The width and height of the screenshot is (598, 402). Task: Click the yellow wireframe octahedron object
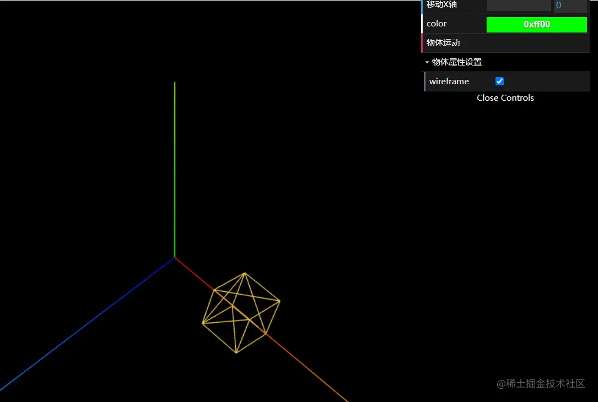(241, 313)
